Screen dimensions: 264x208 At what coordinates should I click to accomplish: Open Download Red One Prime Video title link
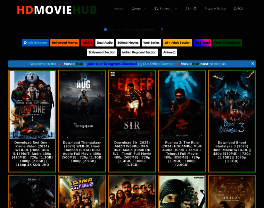click(x=32, y=154)
